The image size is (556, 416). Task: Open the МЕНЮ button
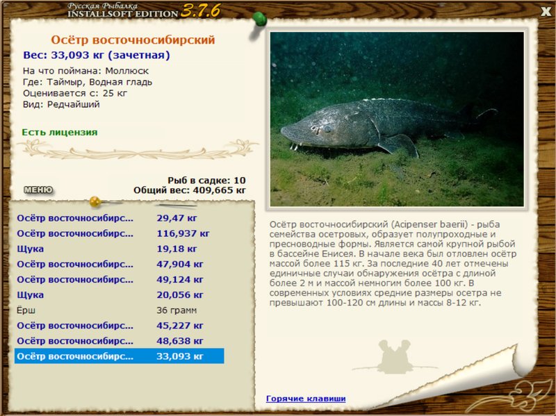tap(38, 190)
